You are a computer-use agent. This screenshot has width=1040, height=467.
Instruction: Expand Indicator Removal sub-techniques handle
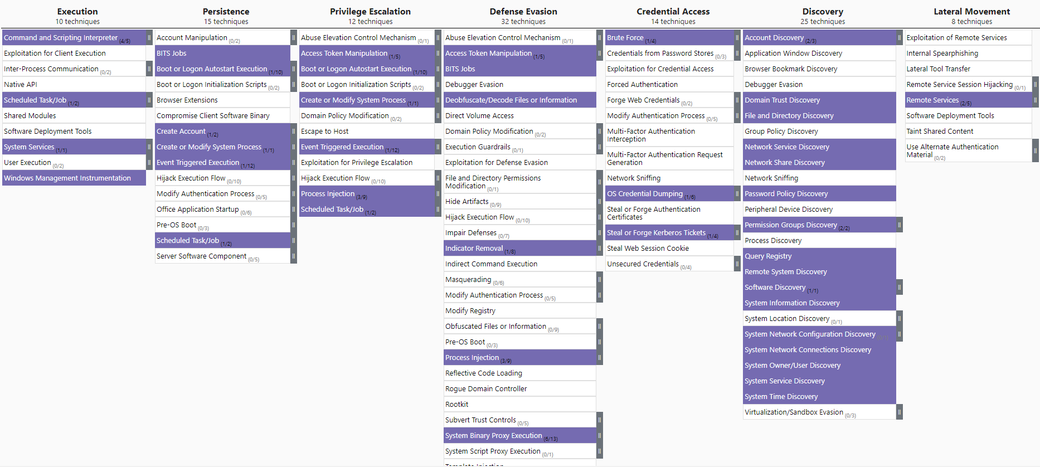coord(600,248)
